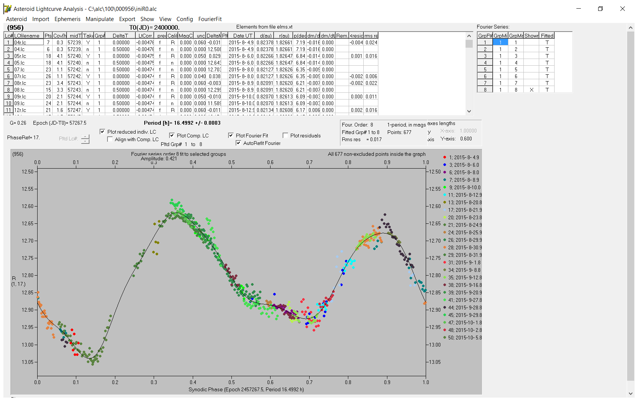
Task: Click the Fitted cell T in Fourier row 3
Action: click(x=547, y=56)
